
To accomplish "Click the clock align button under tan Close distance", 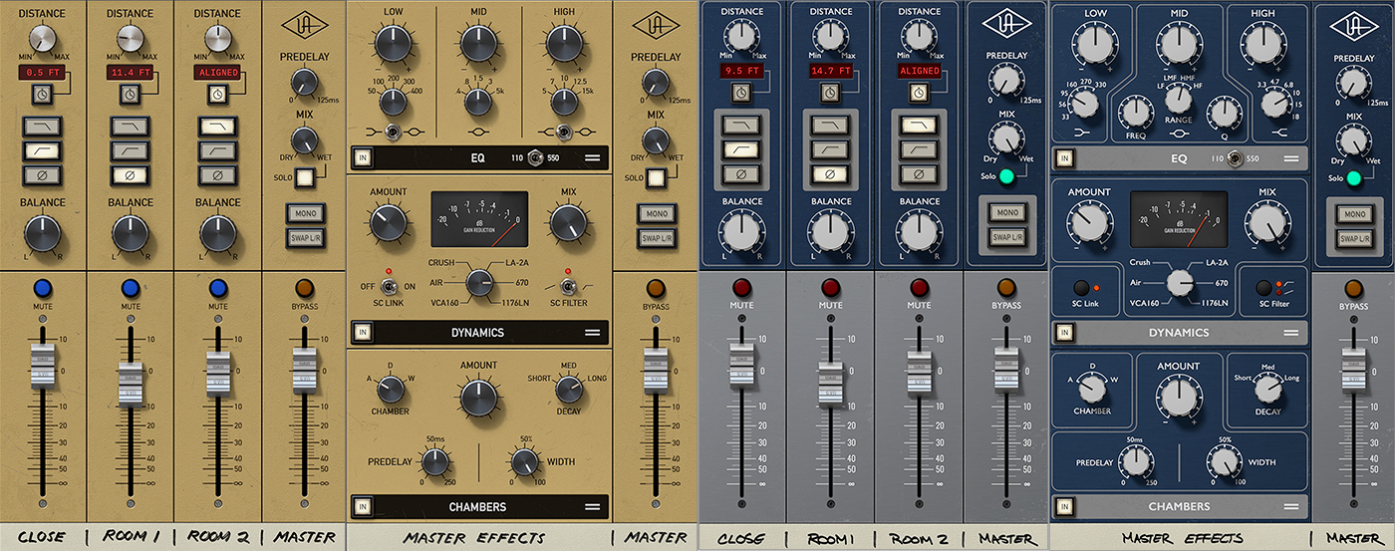I will (x=44, y=94).
